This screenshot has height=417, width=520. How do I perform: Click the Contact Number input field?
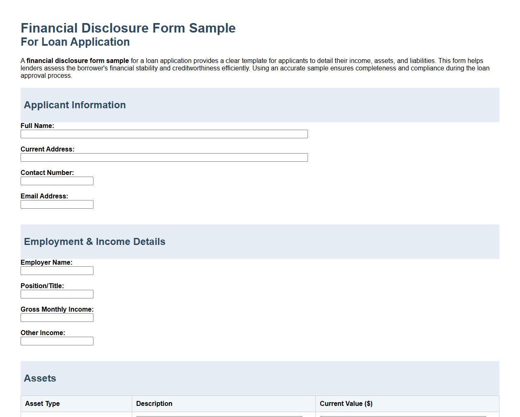click(57, 181)
